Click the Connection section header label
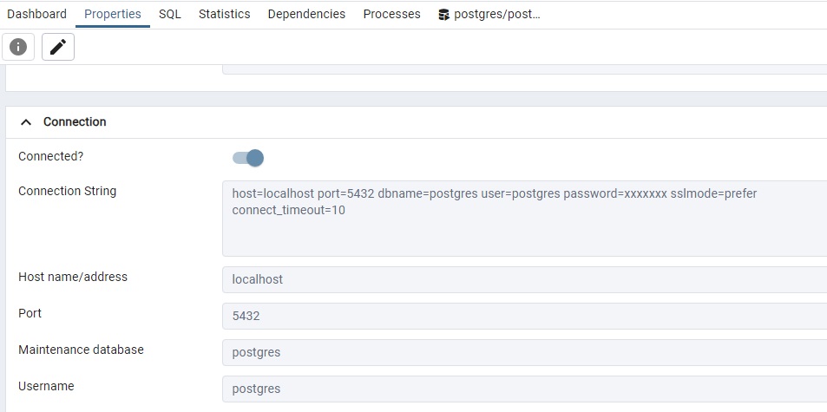The width and height of the screenshot is (827, 412). point(75,122)
